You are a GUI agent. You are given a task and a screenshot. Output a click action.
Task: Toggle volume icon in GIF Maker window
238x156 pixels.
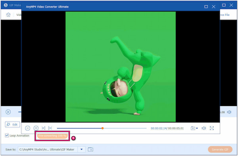[x=229, y=112]
